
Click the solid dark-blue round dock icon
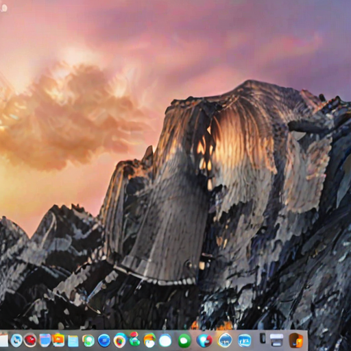click(104, 341)
